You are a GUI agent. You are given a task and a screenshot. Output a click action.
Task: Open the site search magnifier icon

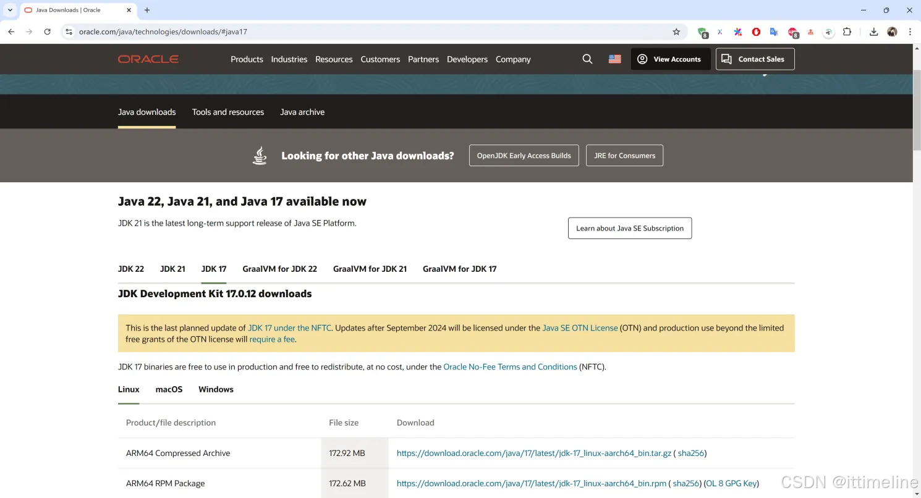tap(587, 59)
